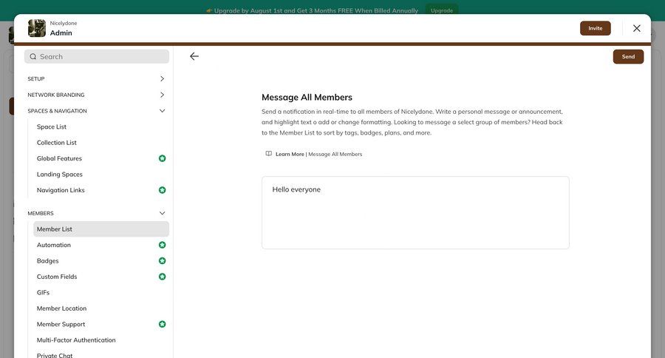Click the green star beside Member Support
The height and width of the screenshot is (358, 665).
(x=162, y=324)
